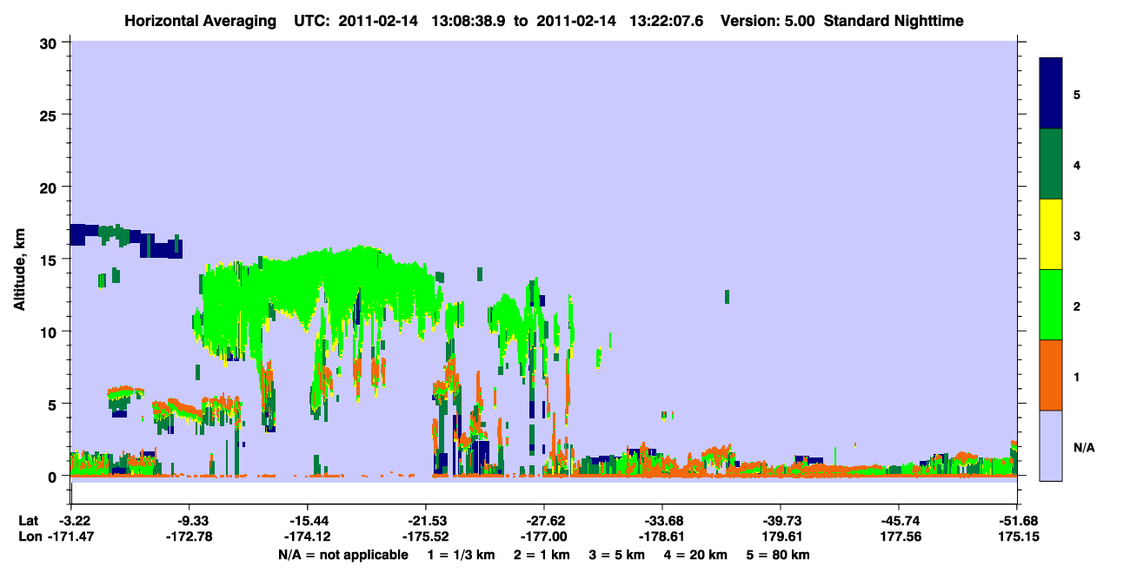The height and width of the screenshot is (579, 1130).
Task: Click the latitude value '-39.73'
Action: point(781,521)
